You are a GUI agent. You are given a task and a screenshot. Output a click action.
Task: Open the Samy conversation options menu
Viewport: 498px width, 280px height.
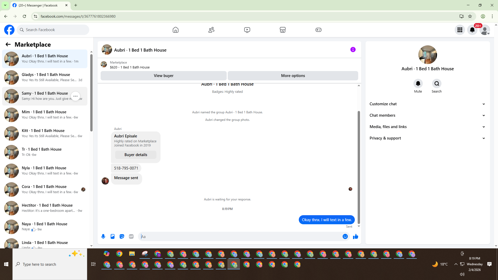click(x=75, y=96)
